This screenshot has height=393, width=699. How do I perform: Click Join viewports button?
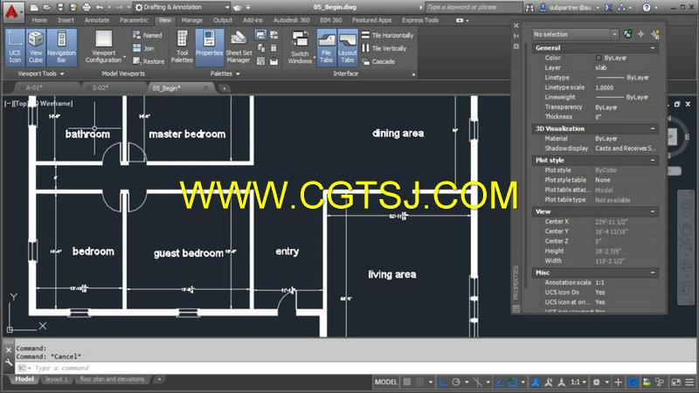coord(143,48)
